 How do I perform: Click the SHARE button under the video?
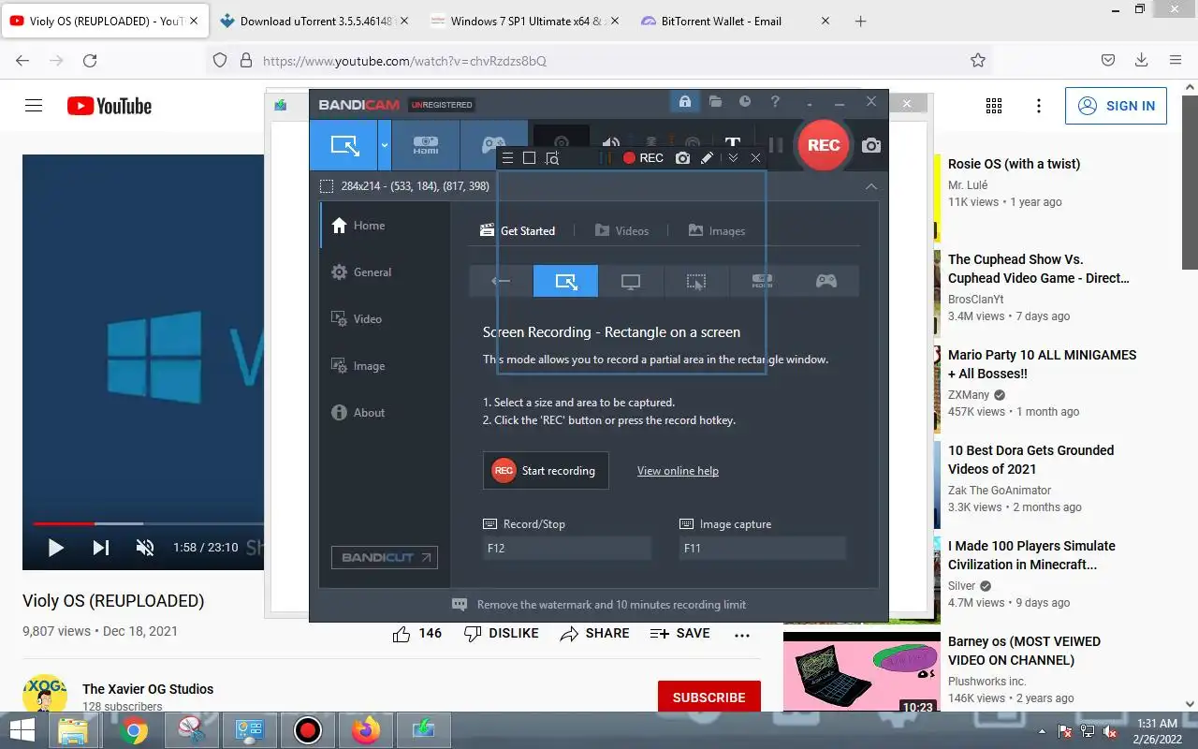coord(594,634)
